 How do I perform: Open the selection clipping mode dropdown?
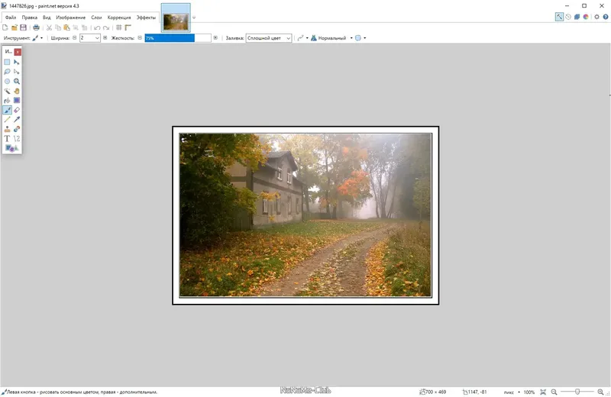[360, 37]
